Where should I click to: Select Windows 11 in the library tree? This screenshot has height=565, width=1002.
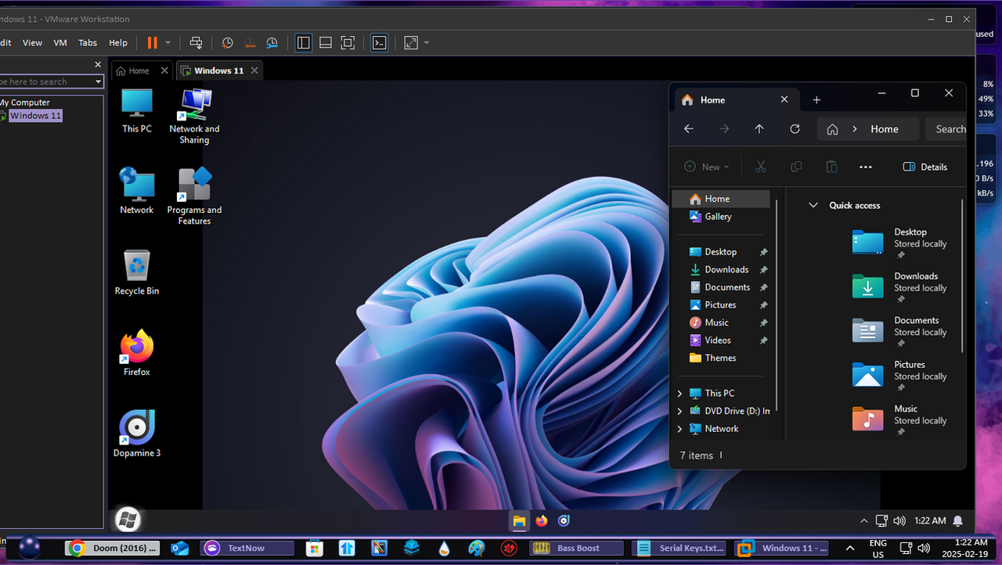click(35, 116)
